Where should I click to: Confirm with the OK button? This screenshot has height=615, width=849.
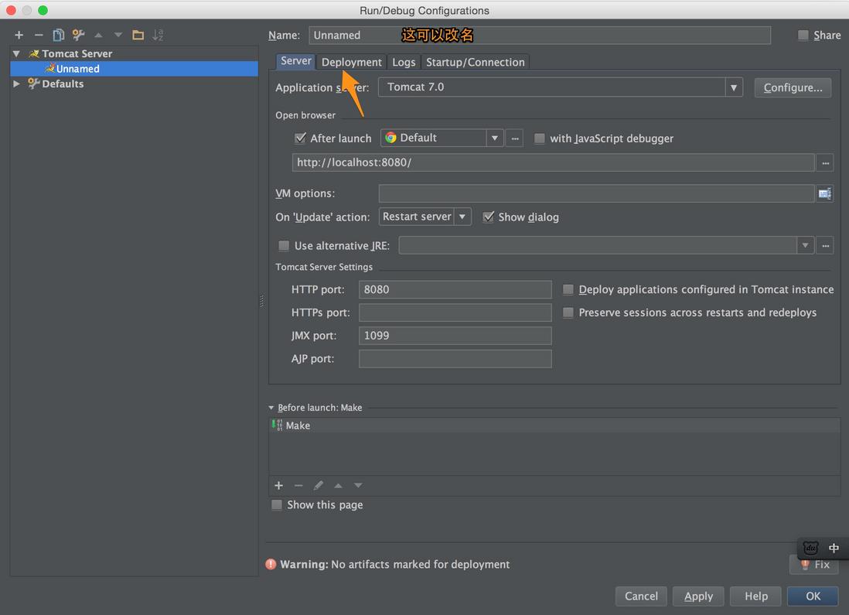pyautogui.click(x=813, y=596)
